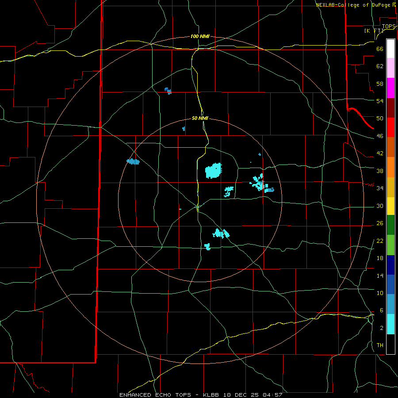Click the blue echo inside the western 50 NMI ring
The image size is (398, 398).
pos(133,161)
